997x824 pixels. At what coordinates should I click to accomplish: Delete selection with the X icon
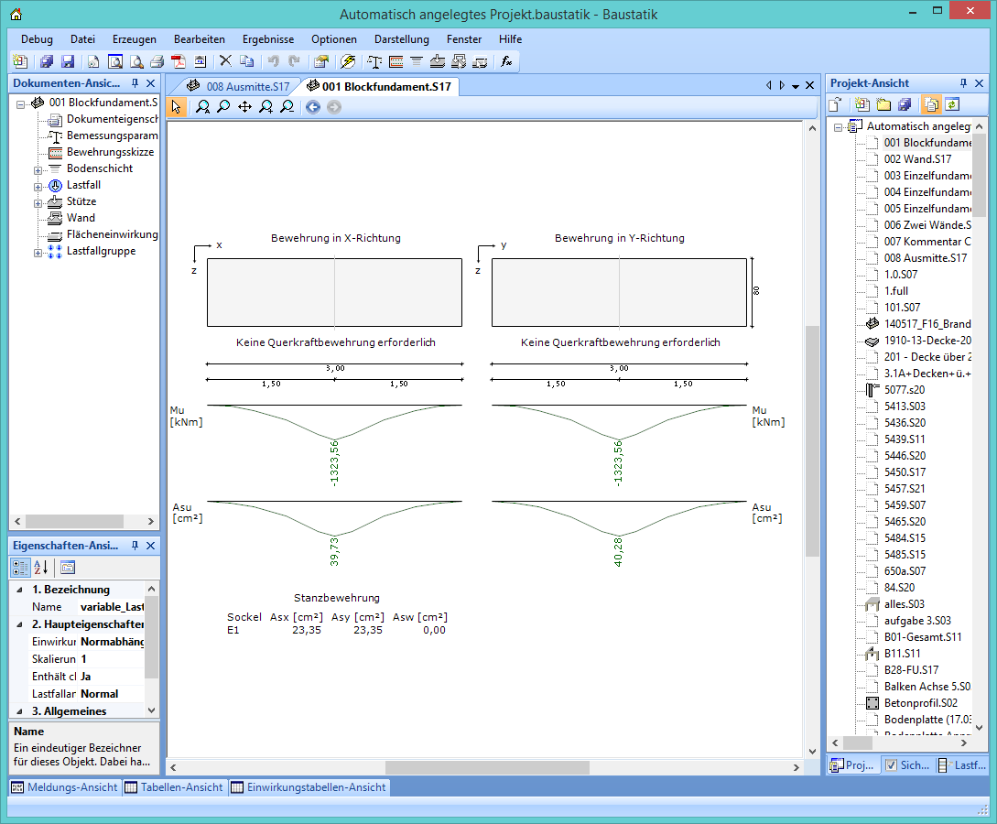click(x=226, y=61)
